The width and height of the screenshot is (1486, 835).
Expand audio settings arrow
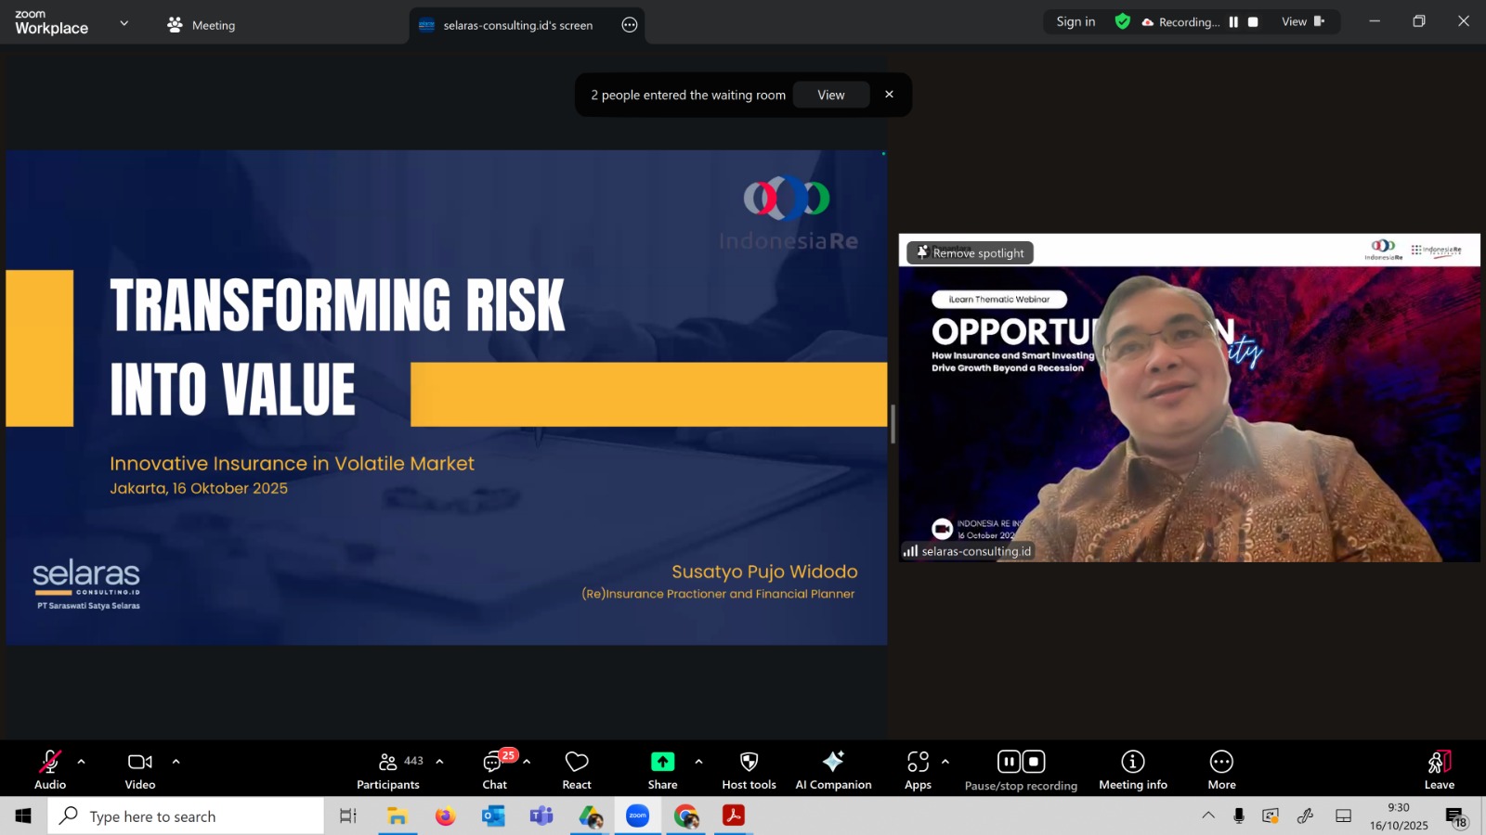(x=82, y=762)
